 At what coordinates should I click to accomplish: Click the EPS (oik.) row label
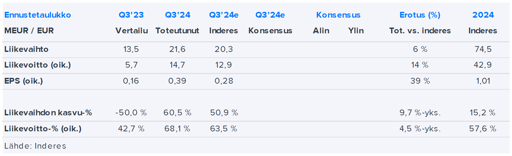pyautogui.click(x=23, y=81)
